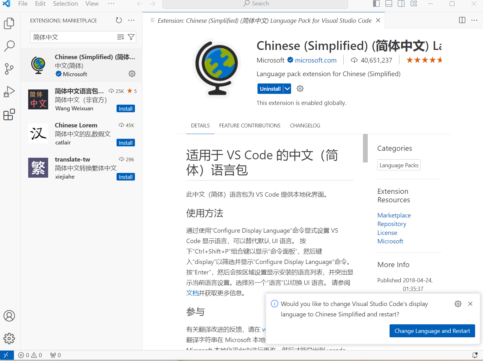Open the View menu

[92, 3]
